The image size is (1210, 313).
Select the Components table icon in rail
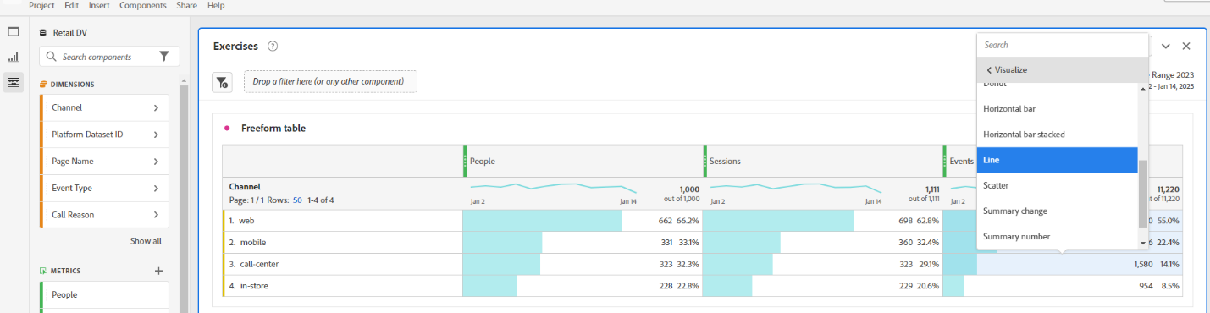point(14,82)
